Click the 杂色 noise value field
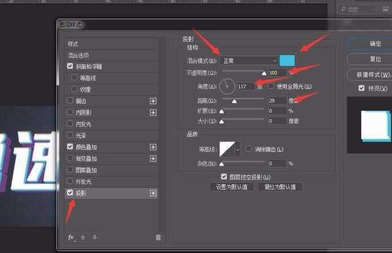The width and height of the screenshot is (392, 253). 277,164
